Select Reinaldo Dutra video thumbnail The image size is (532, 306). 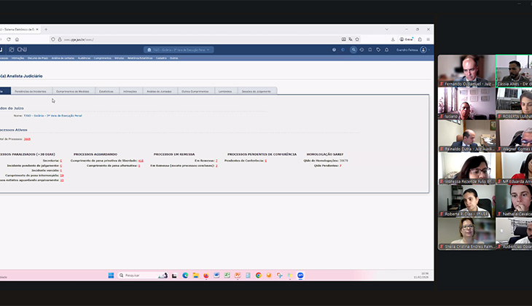[x=466, y=136]
